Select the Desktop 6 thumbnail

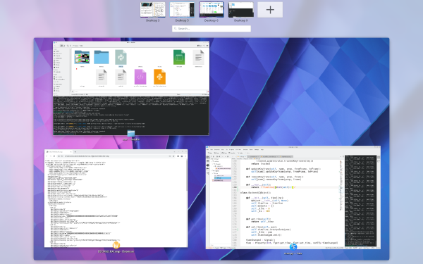click(211, 10)
